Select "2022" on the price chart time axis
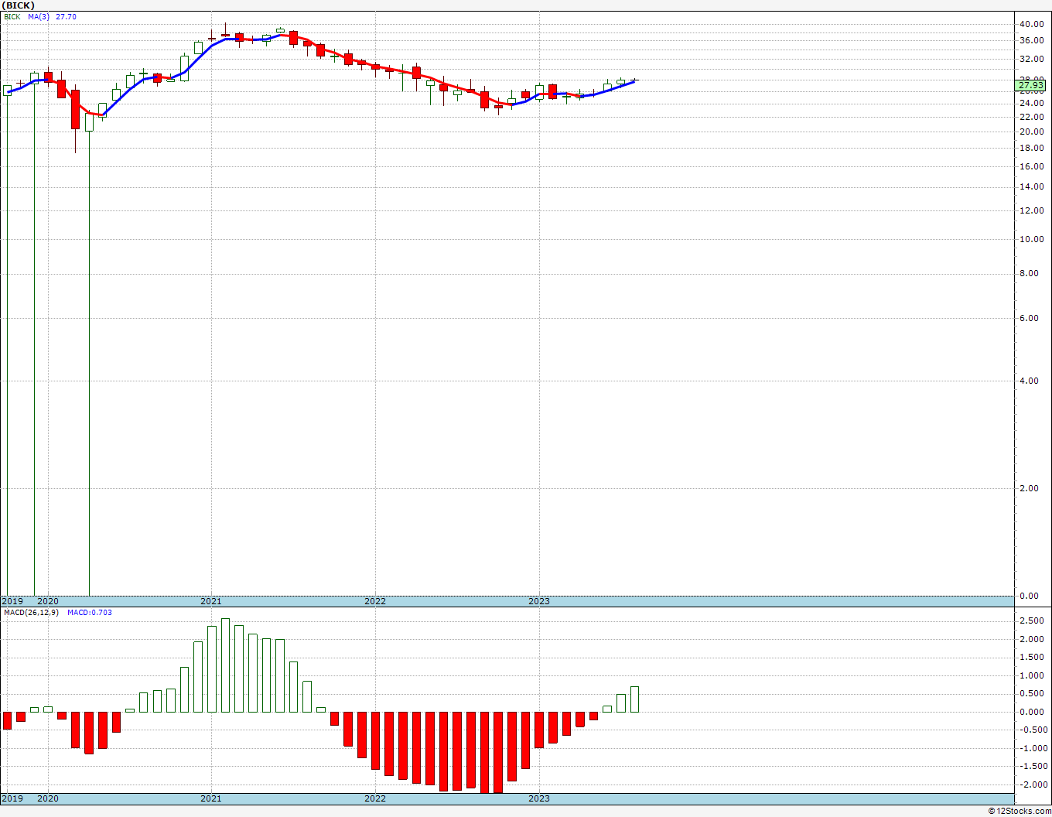The width and height of the screenshot is (1052, 817). click(x=375, y=601)
